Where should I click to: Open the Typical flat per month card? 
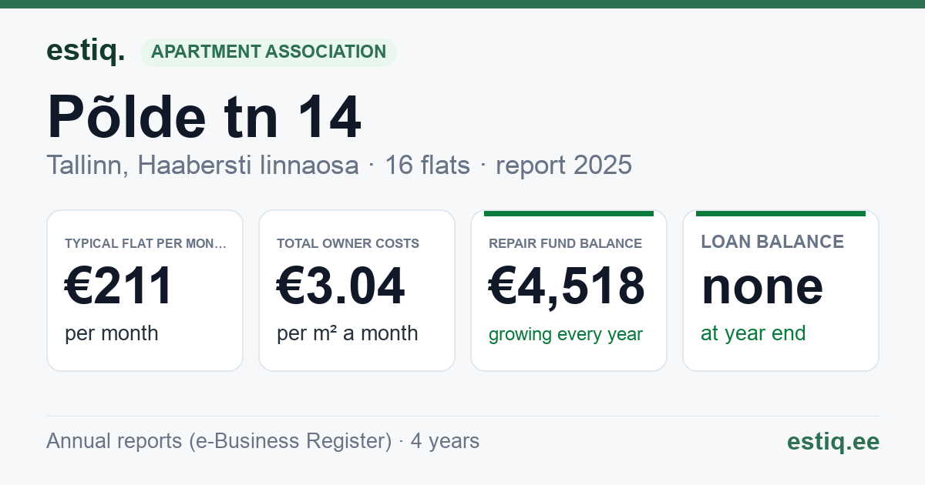(145, 290)
